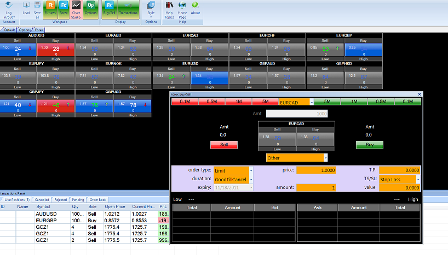
Task: Click the amount input field
Action: pos(316,187)
